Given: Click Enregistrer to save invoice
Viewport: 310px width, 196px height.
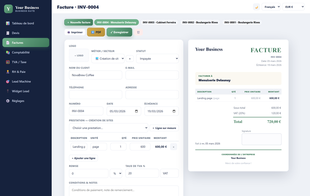Looking at the screenshot, I should pos(120,32).
